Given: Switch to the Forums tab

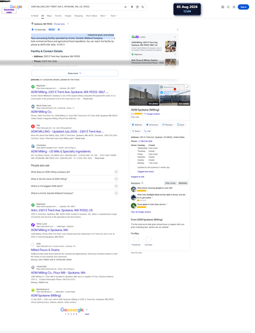Looking at the screenshot, I should (58, 16).
